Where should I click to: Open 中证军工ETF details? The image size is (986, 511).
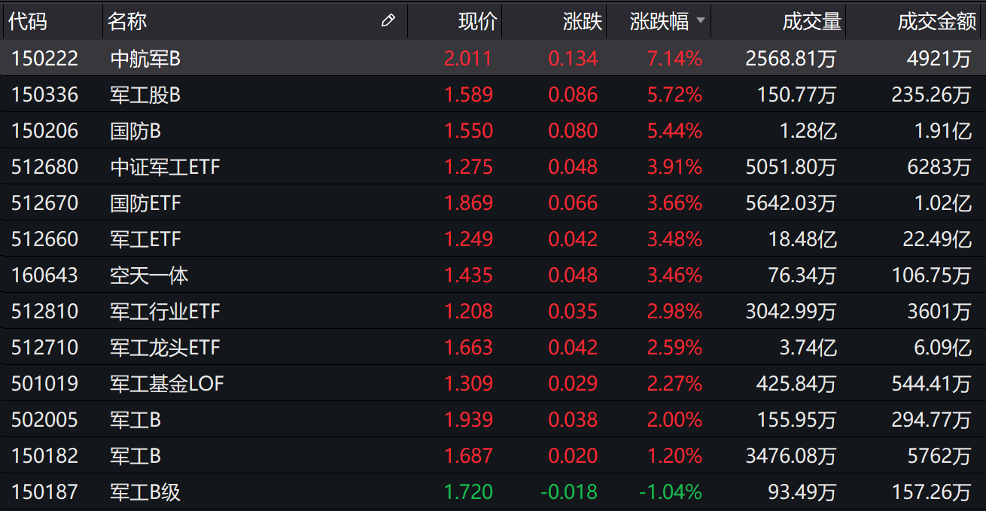(165, 167)
